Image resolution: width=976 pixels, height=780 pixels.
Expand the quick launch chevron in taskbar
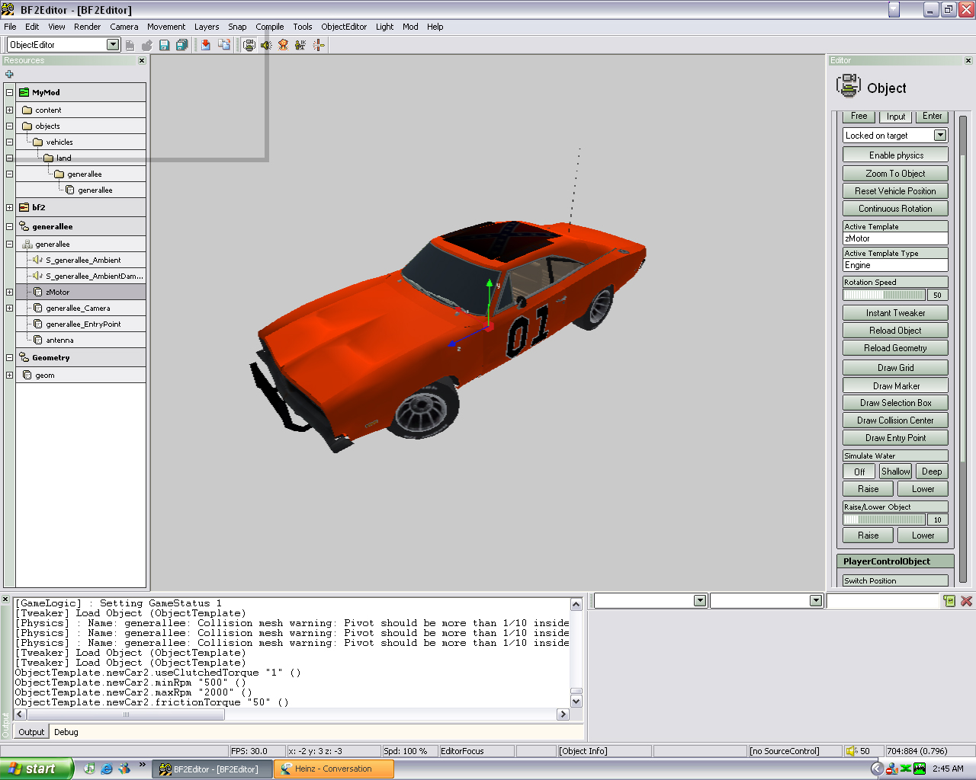142,765
